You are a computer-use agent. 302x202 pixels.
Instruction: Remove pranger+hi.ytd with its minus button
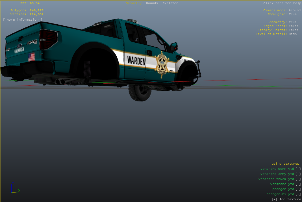coord(298,194)
